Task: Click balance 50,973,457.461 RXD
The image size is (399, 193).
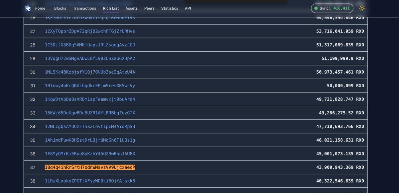Action: point(340,72)
